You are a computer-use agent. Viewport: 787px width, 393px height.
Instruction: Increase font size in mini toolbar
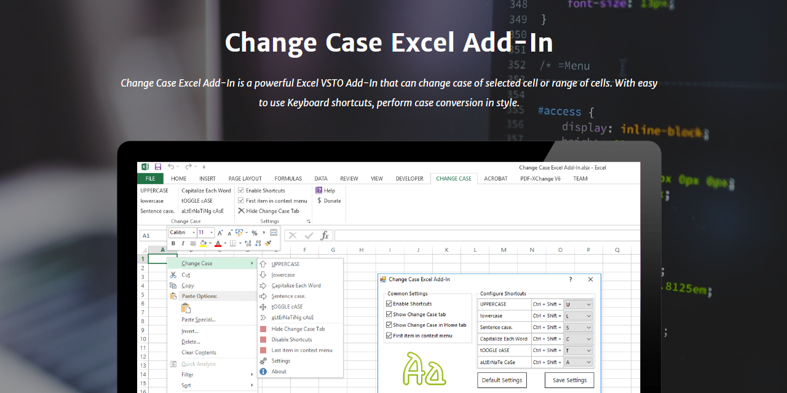coord(220,233)
